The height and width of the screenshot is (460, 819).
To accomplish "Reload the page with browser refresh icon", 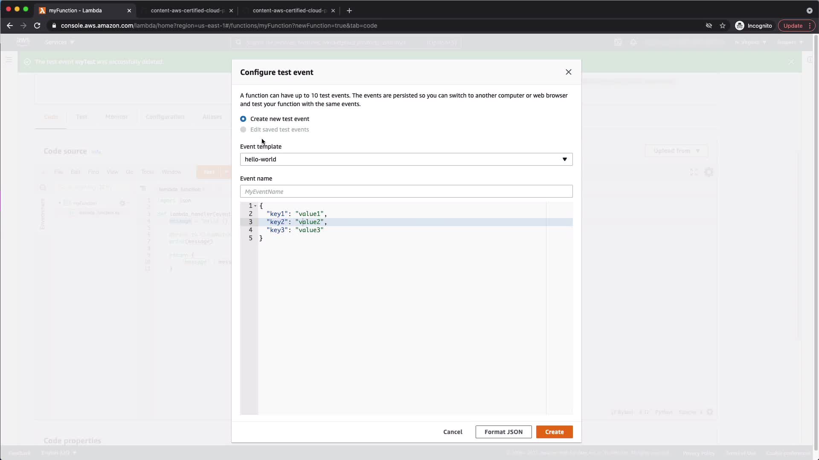I will (x=37, y=26).
